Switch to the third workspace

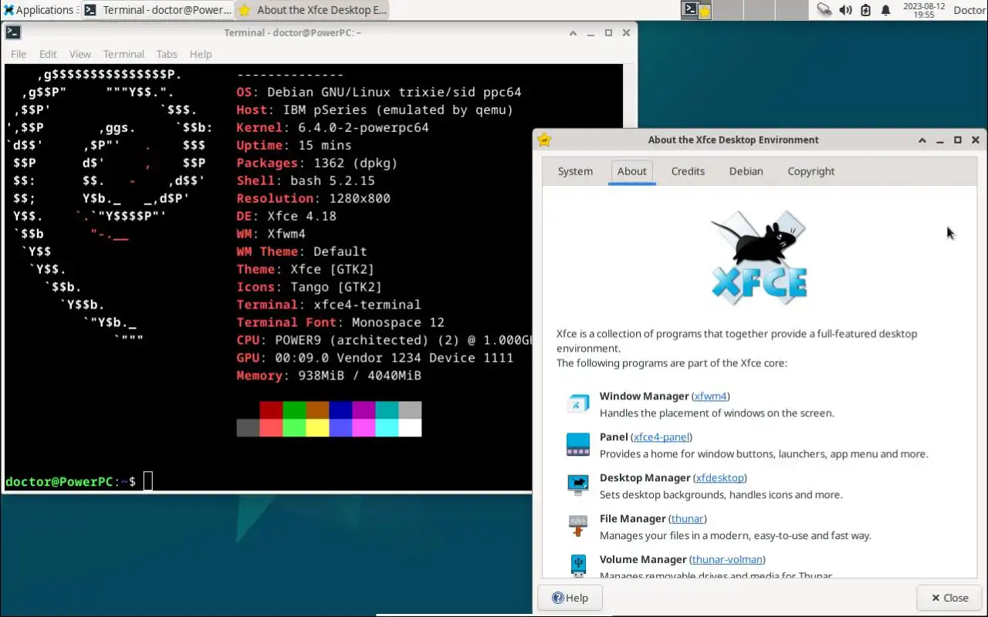tap(759, 10)
